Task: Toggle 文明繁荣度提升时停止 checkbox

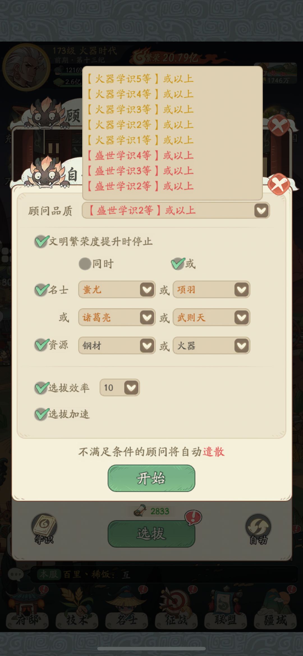Action: 41,242
